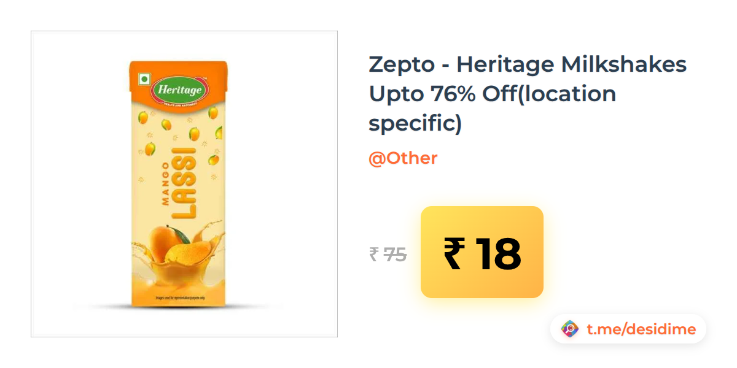The width and height of the screenshot is (737, 368).
Task: Open the t.me/desidime link
Action: pos(641,329)
